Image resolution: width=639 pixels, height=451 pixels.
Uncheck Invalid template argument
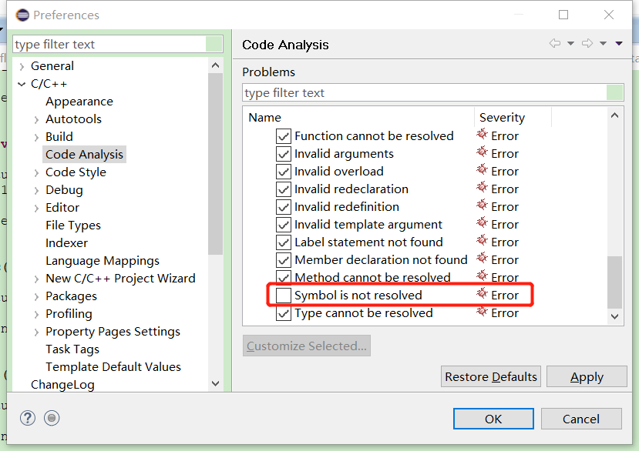click(x=283, y=224)
